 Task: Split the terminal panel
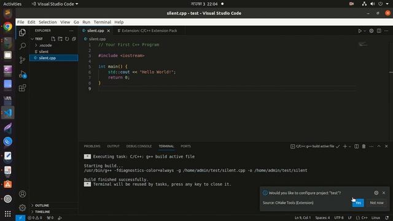click(x=356, y=146)
